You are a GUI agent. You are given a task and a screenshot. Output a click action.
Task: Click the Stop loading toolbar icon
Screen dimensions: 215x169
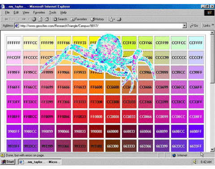pyautogui.click(x=34, y=19)
